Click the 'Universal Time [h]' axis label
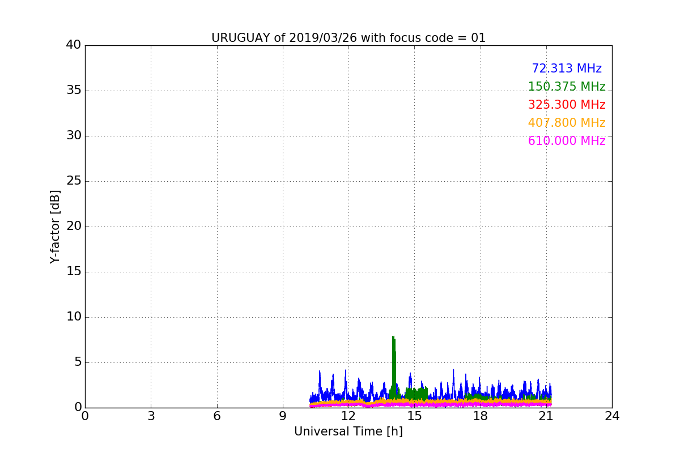Screen dimensions: 680x453 348,431
